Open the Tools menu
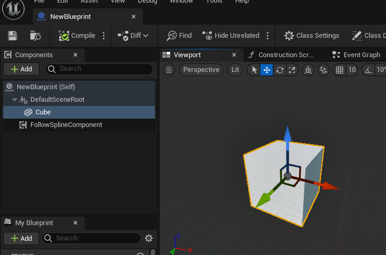 pyautogui.click(x=214, y=2)
